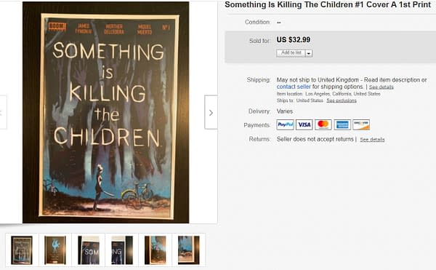Select the fifth corner close-up thumbnail

[156, 250]
